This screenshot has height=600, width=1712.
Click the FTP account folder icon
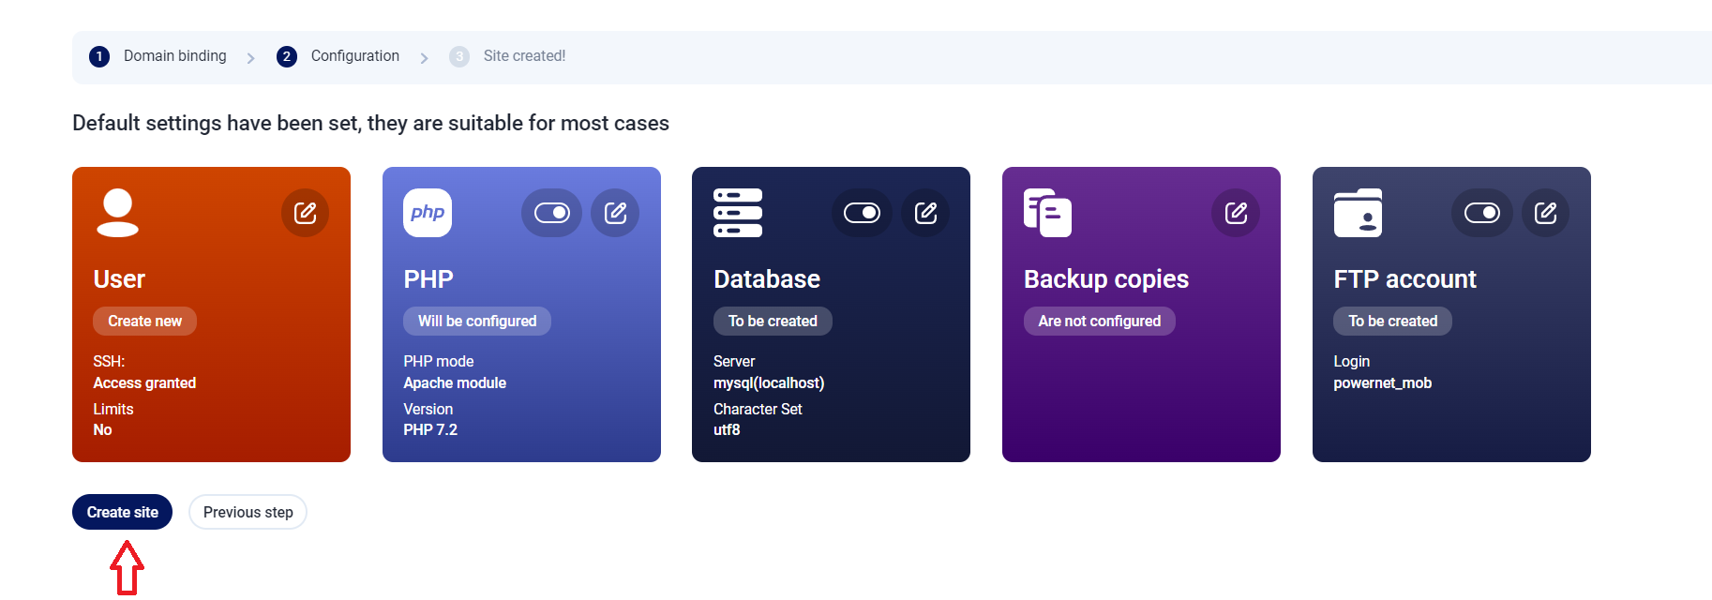[1358, 213]
